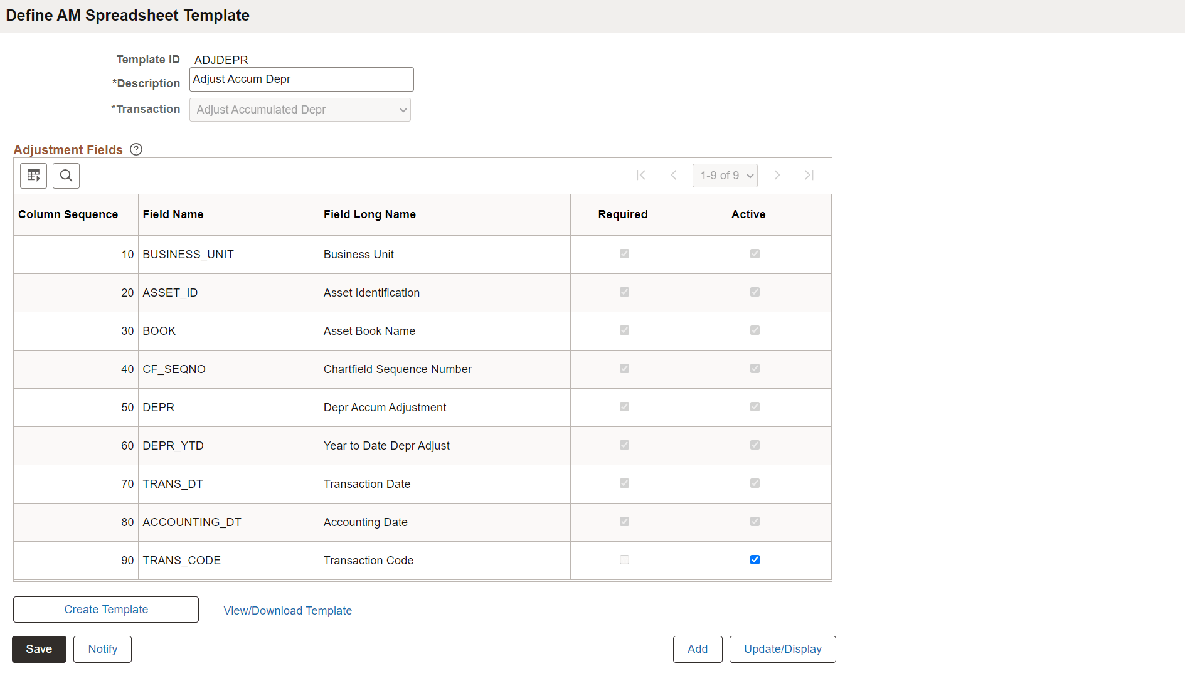Open the Adjustment Fields help icon
This screenshot has width=1185, height=681.
coord(136,149)
